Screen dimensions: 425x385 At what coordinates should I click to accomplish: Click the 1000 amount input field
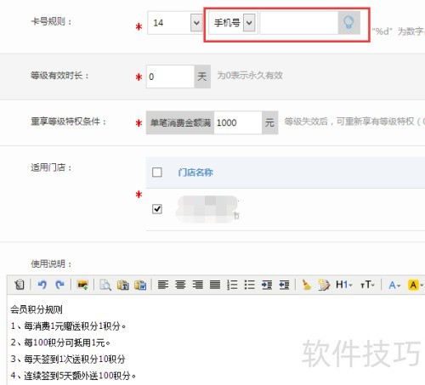[238, 122]
